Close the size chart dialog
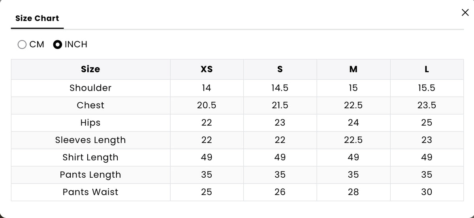 coord(465,13)
